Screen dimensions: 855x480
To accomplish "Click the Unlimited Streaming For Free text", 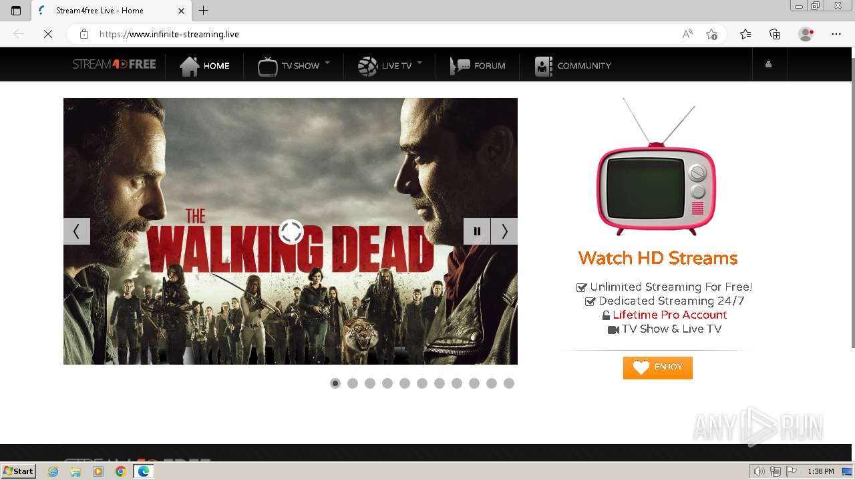I will (671, 287).
